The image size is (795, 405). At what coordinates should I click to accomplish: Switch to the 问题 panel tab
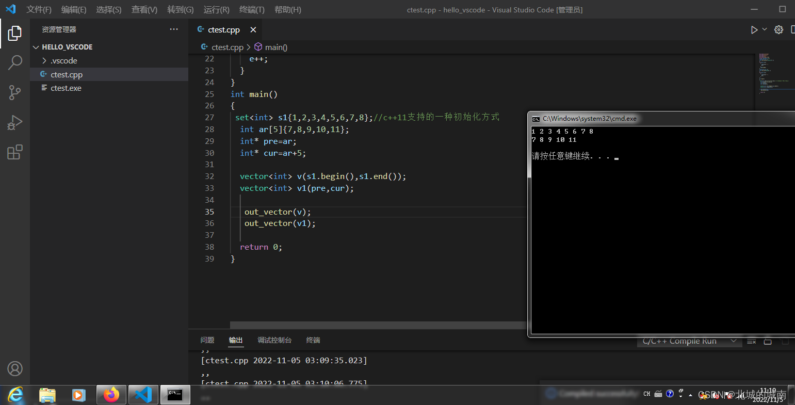point(207,340)
